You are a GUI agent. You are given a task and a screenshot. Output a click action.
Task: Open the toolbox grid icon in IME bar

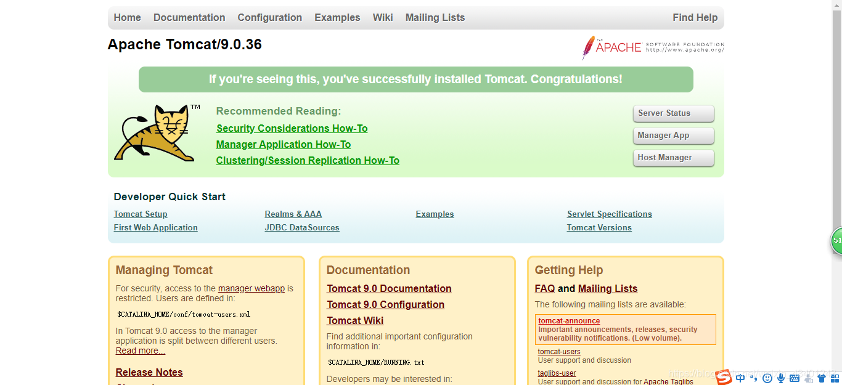point(835,378)
